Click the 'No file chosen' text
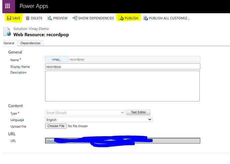Screen dimensions: 230x164 [78, 126]
